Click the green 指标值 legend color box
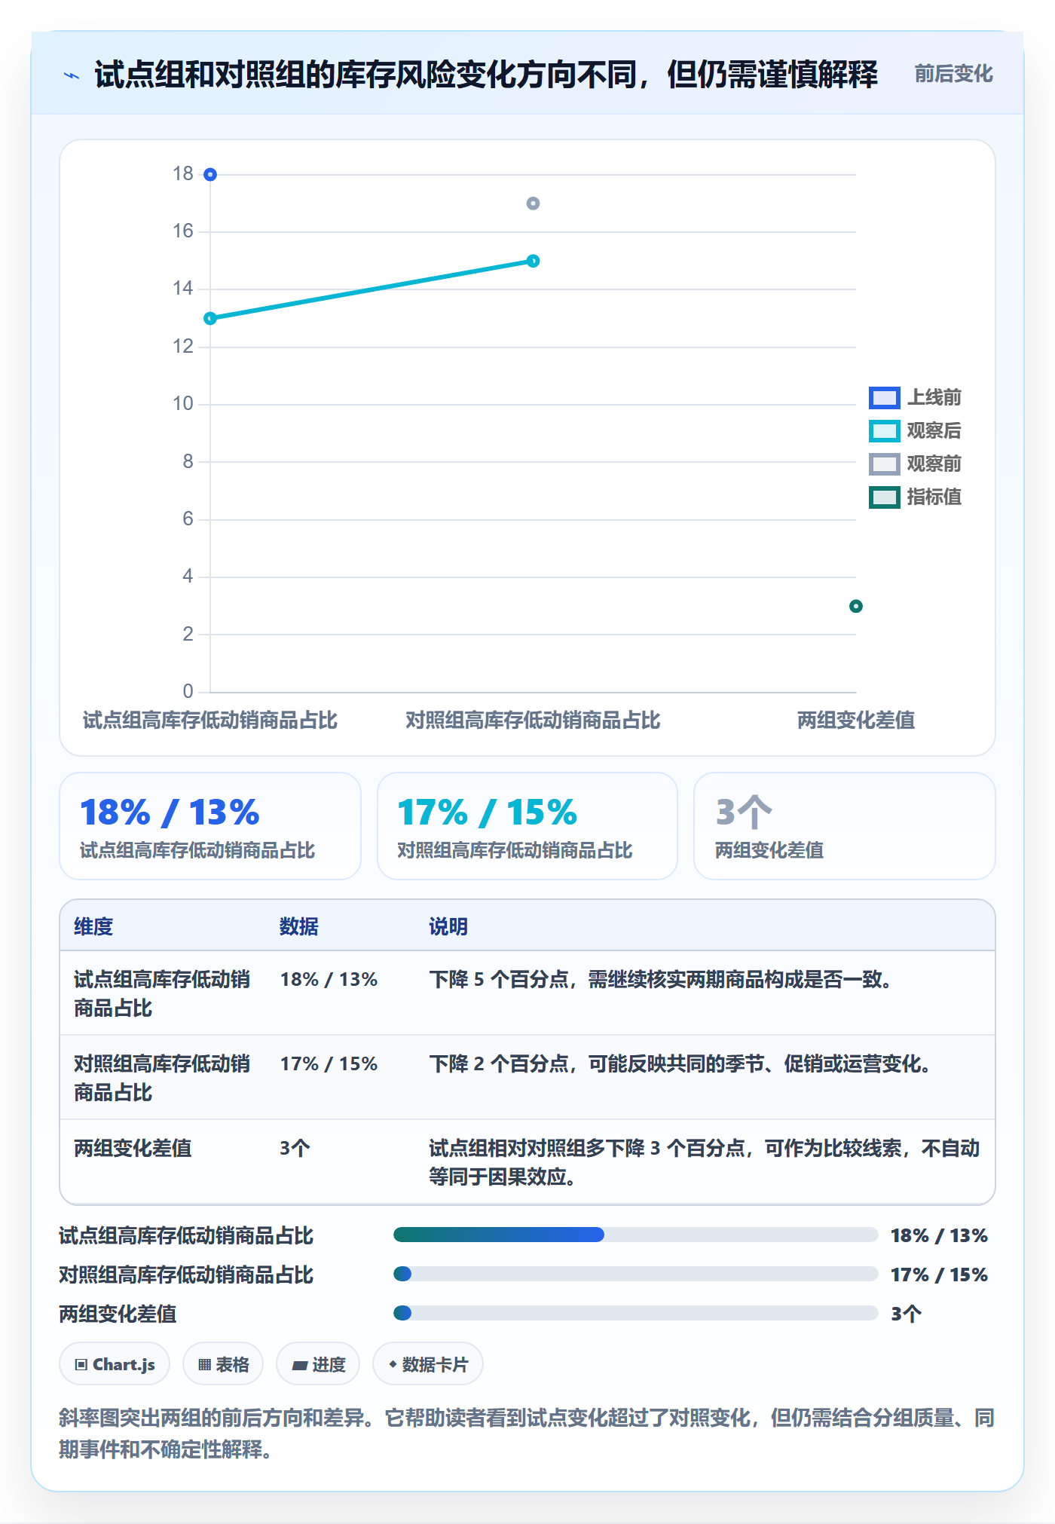Screen dimensions: 1055x1524 884,497
